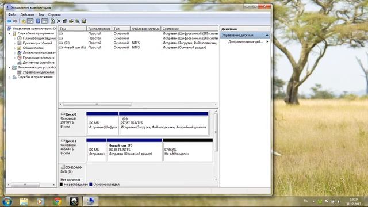Toggle the show/hide action pane icon
Viewport: 368px width, 207px height.
(x=45, y=21)
